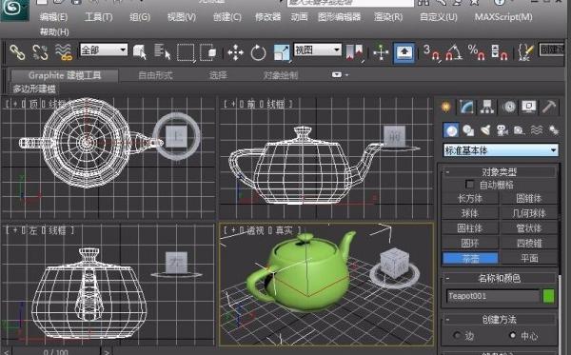Screen dimensions: 571x355
Task: Click the 茶壶 button
Action: pyautogui.click(x=470, y=258)
